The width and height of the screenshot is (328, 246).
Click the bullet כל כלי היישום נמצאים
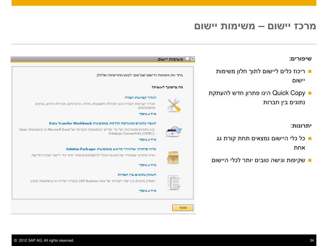pos(261,143)
